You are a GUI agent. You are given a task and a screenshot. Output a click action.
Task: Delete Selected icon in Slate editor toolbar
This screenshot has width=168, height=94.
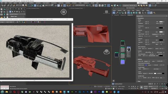(x=125, y=13)
